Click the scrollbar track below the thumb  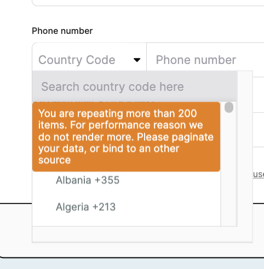point(229,169)
